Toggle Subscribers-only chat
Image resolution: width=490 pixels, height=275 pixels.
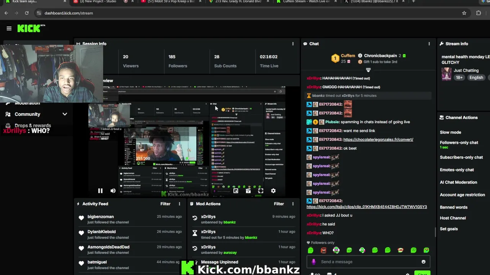click(x=461, y=157)
